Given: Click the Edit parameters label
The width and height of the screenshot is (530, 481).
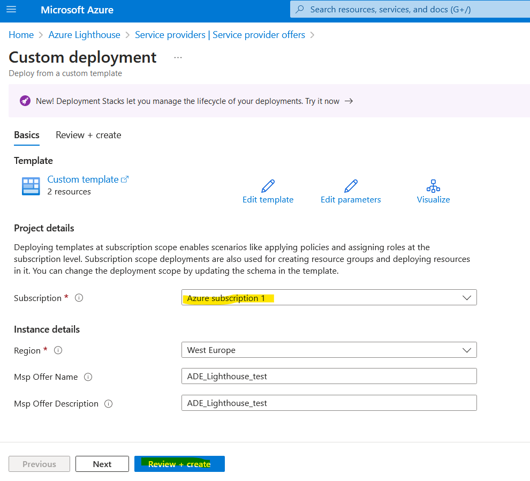Looking at the screenshot, I should coord(351,200).
